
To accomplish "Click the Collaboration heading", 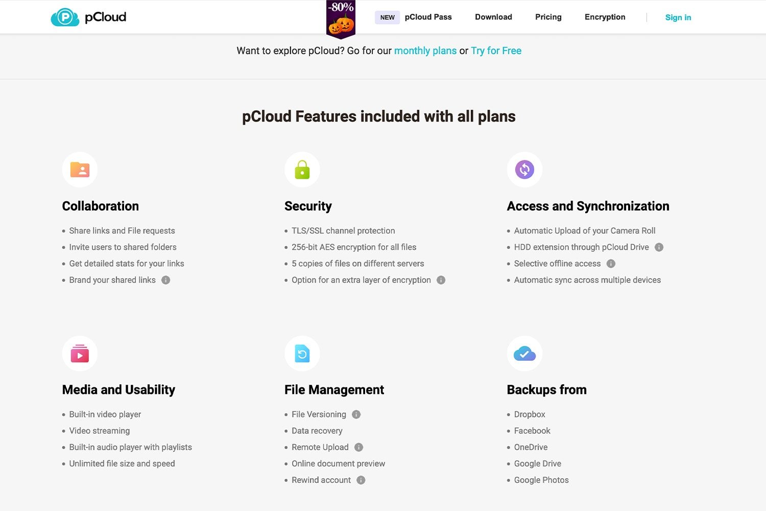I will [x=101, y=206].
